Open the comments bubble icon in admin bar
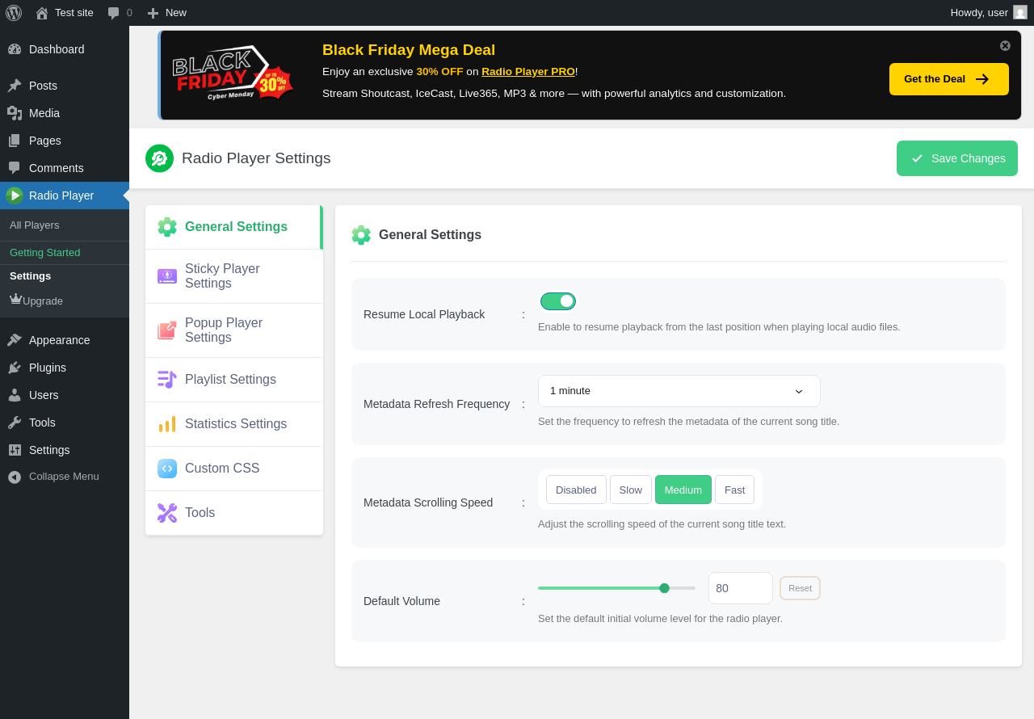 (x=114, y=13)
